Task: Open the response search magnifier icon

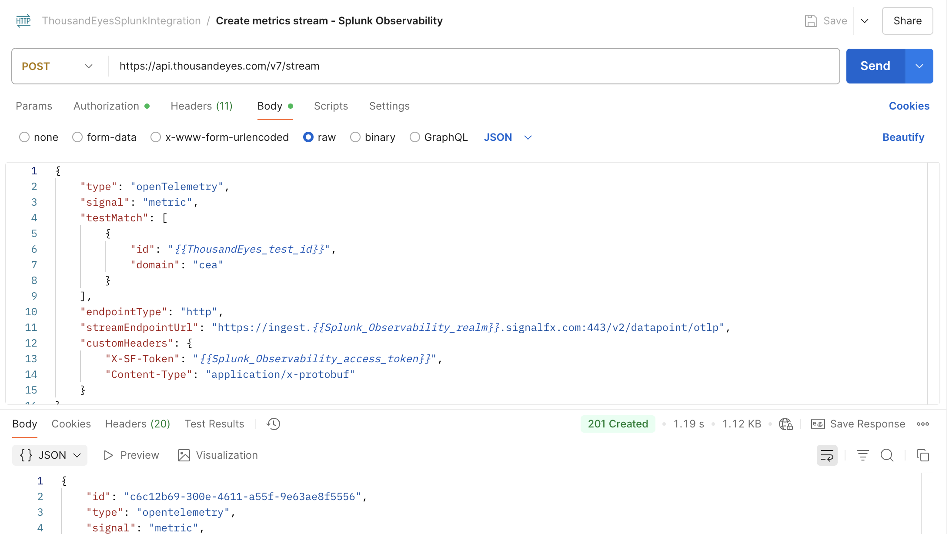Action: click(x=887, y=455)
